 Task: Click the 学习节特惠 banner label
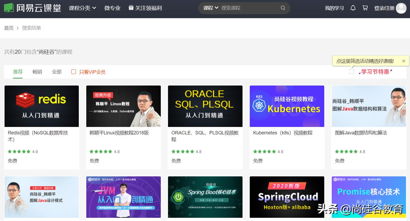(x=376, y=72)
